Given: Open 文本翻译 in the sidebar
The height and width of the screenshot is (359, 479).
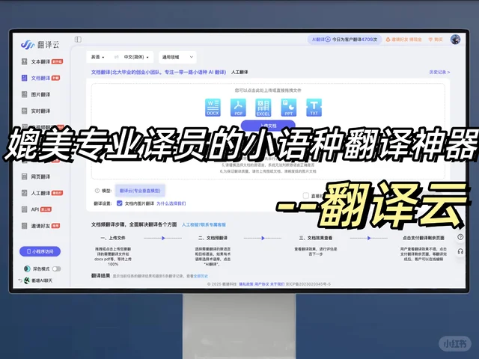Looking at the screenshot, I should tap(40, 61).
